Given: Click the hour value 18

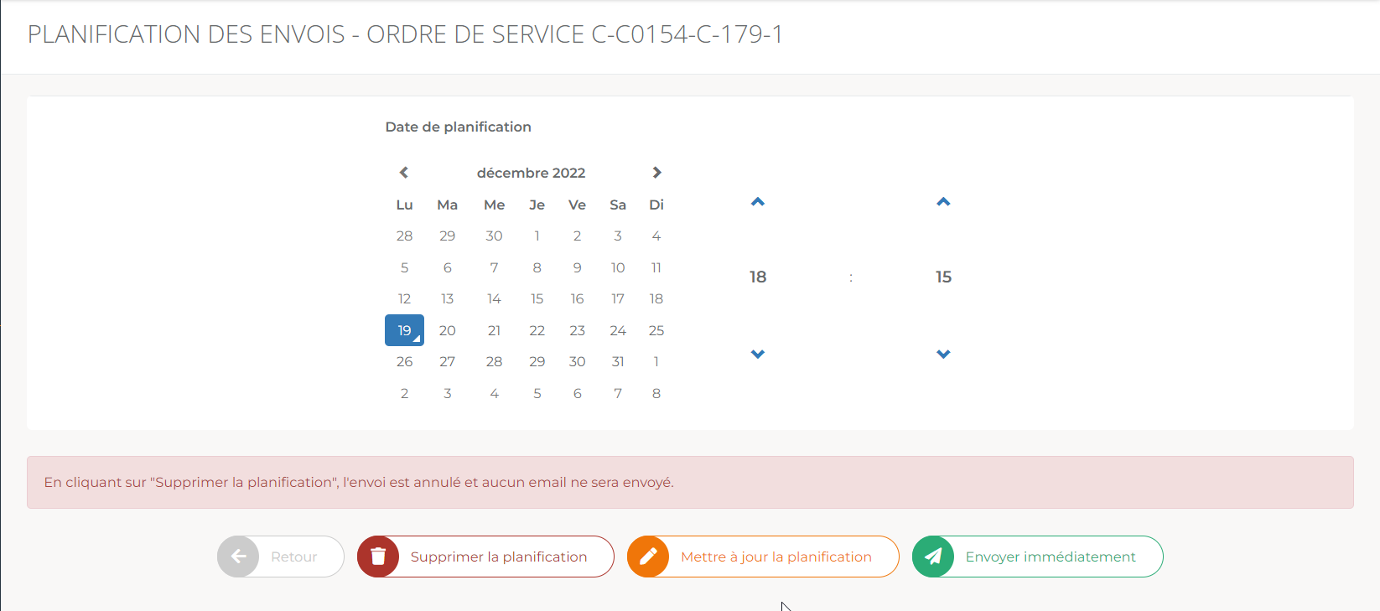Looking at the screenshot, I should pos(758,277).
